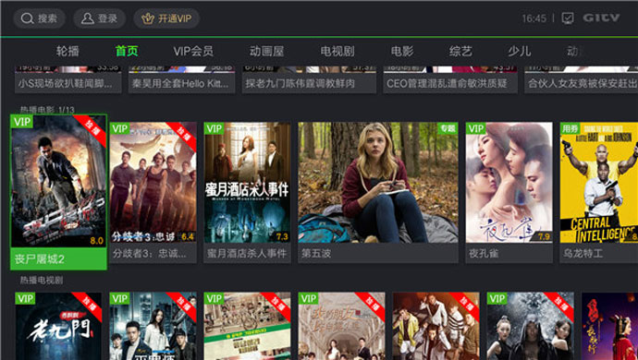Click the VIP badge on 夜孔雀 poster
The image size is (638, 360).
(475, 128)
